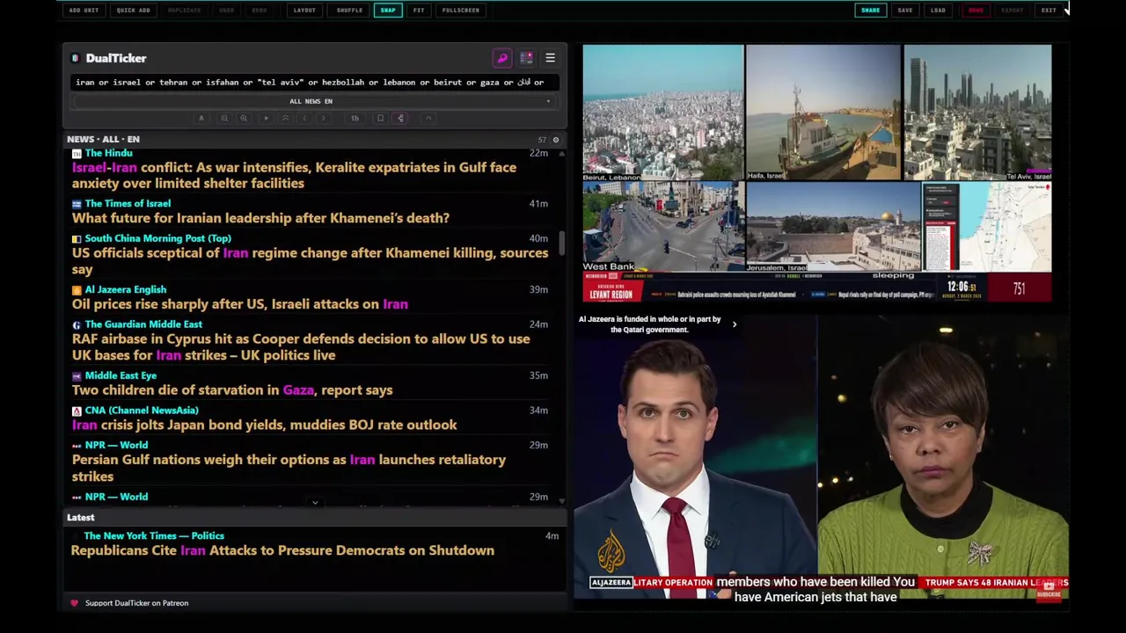Select the alert map thumbnail
The width and height of the screenshot is (1126, 633).
(x=986, y=227)
